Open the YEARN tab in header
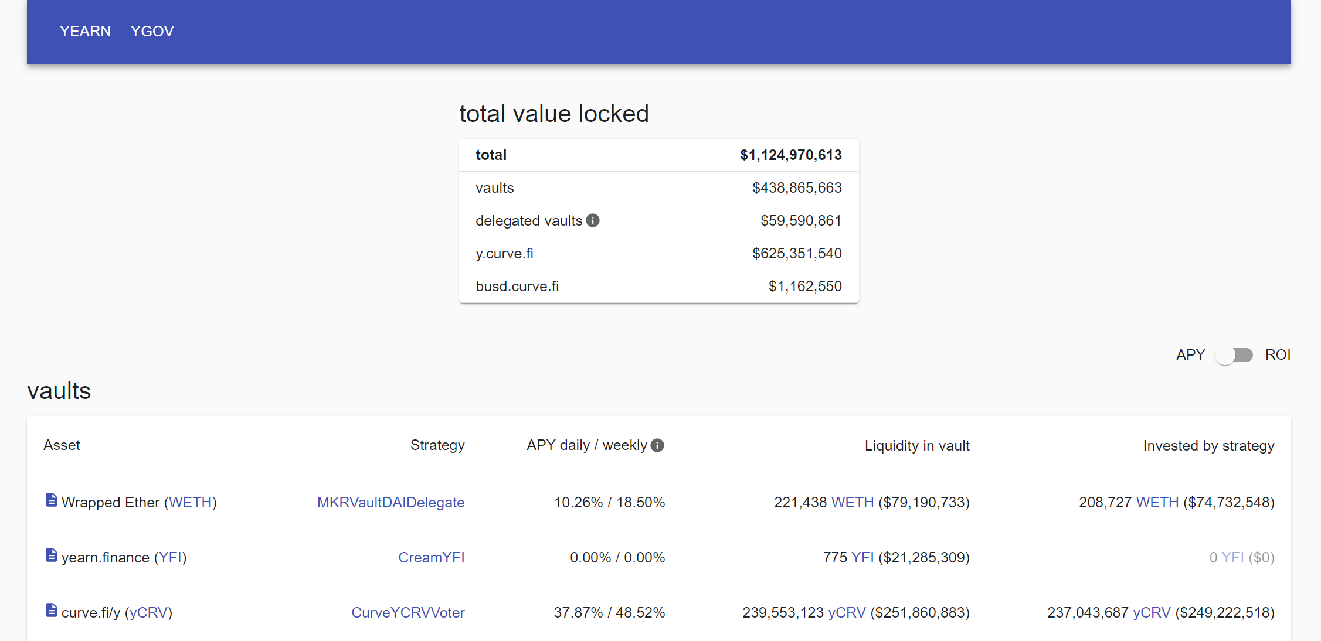 (85, 31)
